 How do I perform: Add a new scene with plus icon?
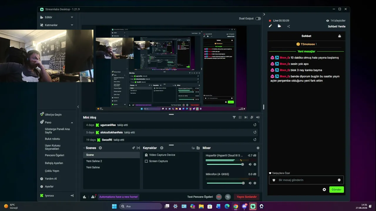tap(100, 148)
